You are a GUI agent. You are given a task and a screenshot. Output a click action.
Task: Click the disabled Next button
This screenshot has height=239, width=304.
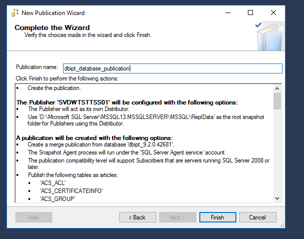pos(178,217)
